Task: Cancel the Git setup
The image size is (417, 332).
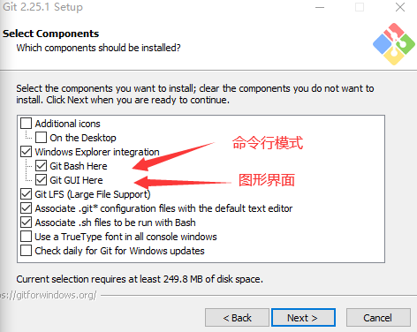Action: point(378,318)
